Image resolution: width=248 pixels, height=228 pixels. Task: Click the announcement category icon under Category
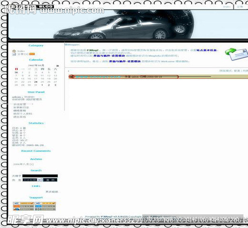[14, 54]
